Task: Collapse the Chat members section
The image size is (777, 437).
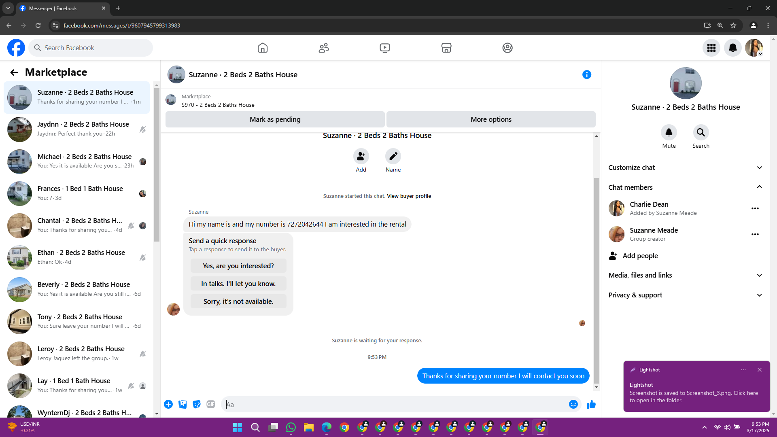Action: tap(685, 187)
